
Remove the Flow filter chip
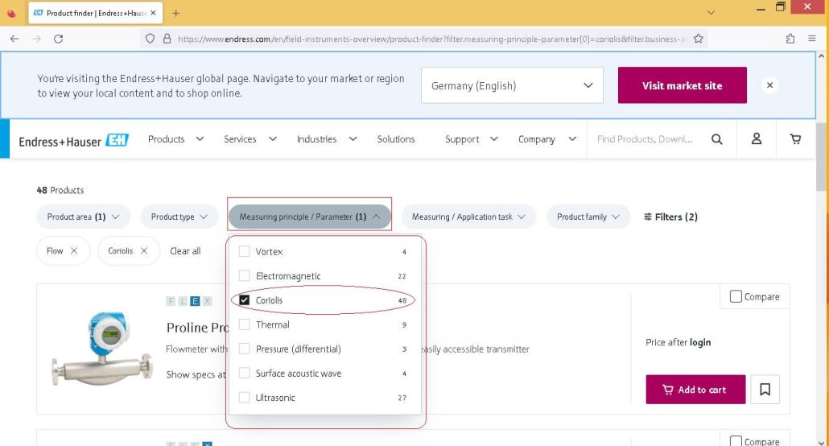74,251
